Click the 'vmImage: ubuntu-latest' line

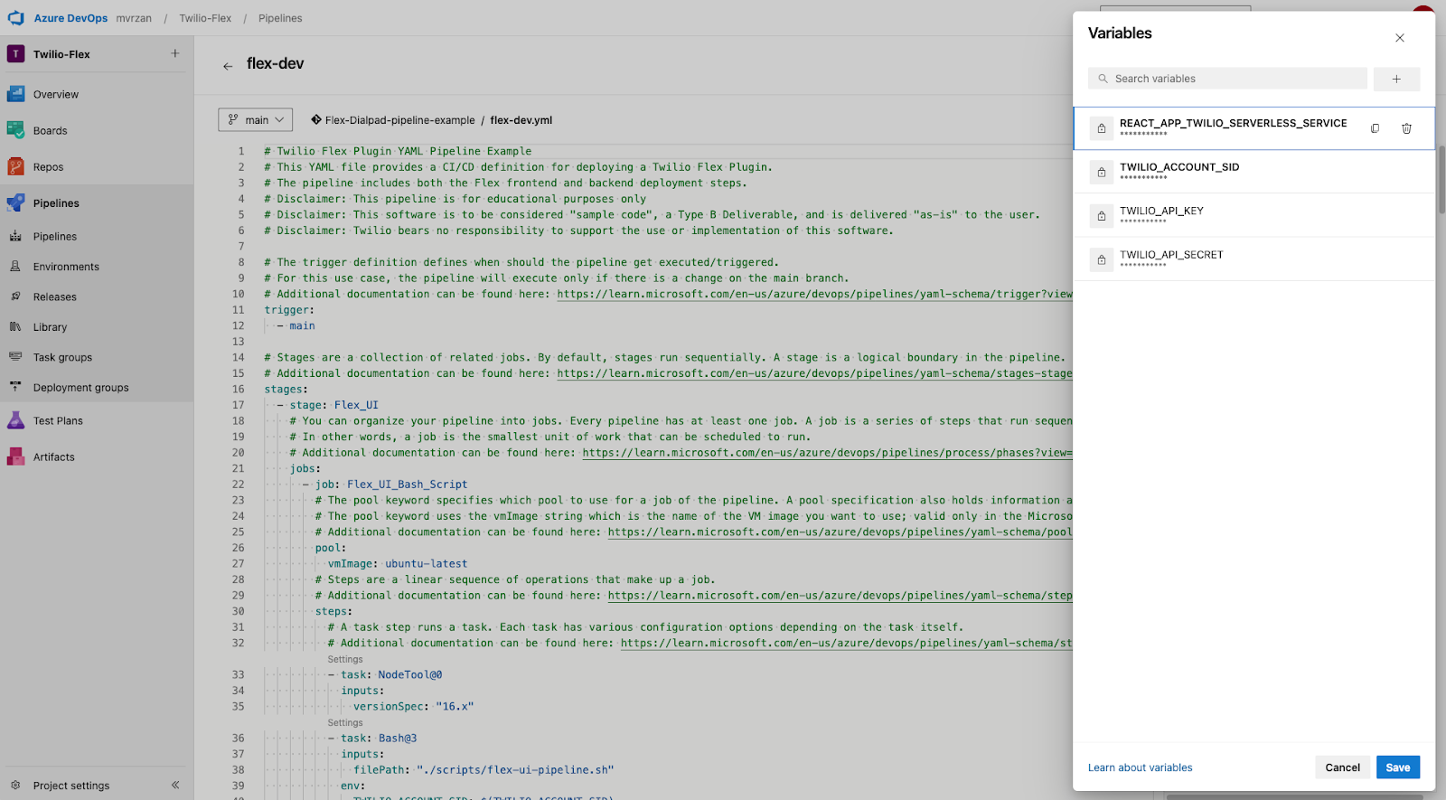pyautogui.click(x=398, y=564)
